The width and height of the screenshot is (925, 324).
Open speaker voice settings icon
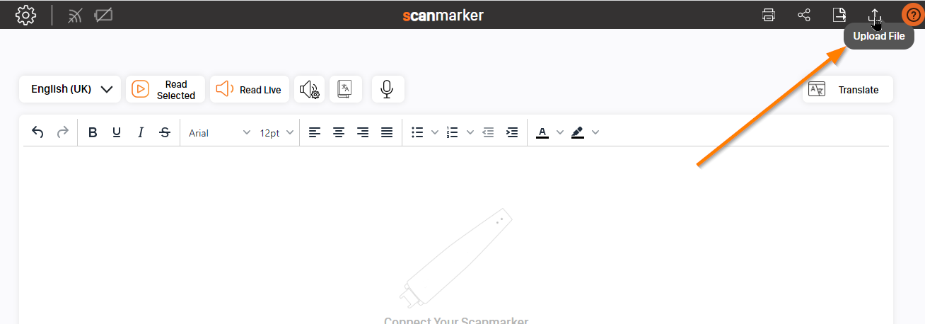tap(310, 89)
